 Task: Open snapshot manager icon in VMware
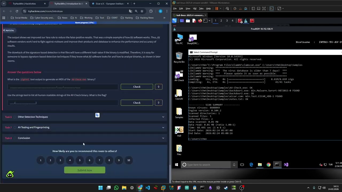[x=246, y=9]
